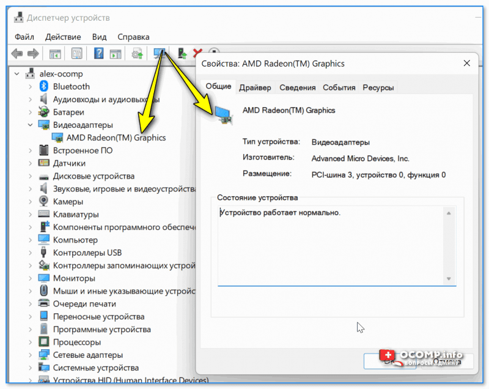489x389 pixels.
Task: Click the AMD Radeon device icon in dialog
Action: coord(223,115)
